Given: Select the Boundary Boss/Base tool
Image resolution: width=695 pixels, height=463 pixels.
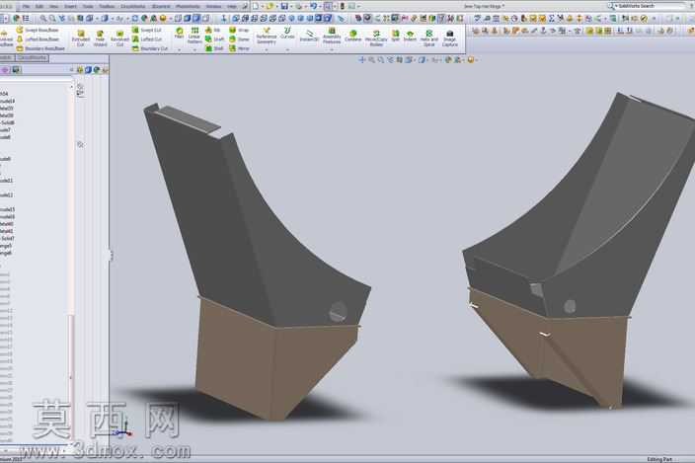Looking at the screenshot, I should click(40, 48).
